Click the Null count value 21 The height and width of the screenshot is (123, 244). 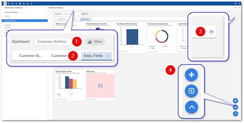100,86
